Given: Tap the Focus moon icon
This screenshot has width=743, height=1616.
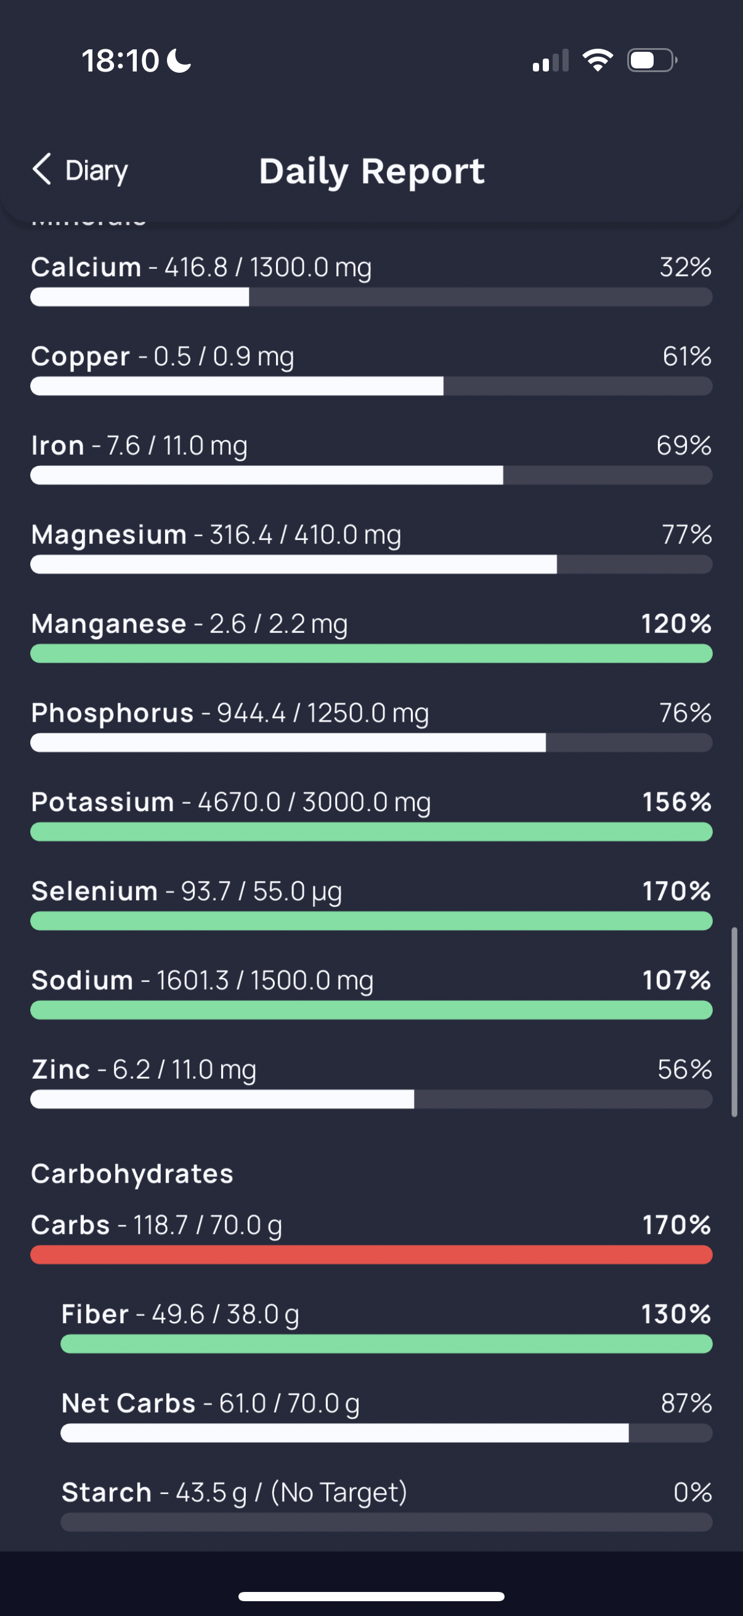Looking at the screenshot, I should pyautogui.click(x=179, y=62).
